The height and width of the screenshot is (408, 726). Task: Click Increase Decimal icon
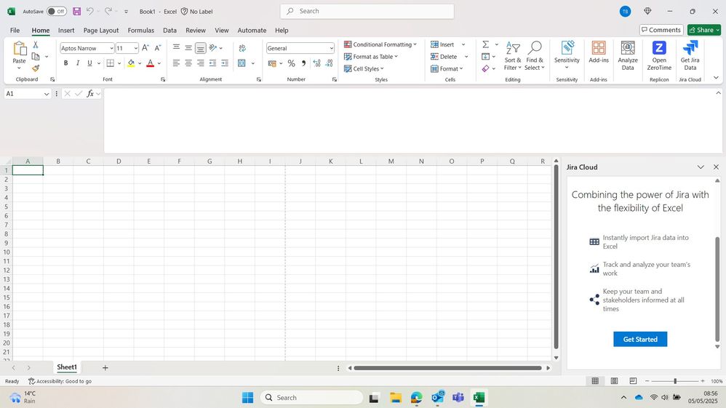tap(316, 63)
